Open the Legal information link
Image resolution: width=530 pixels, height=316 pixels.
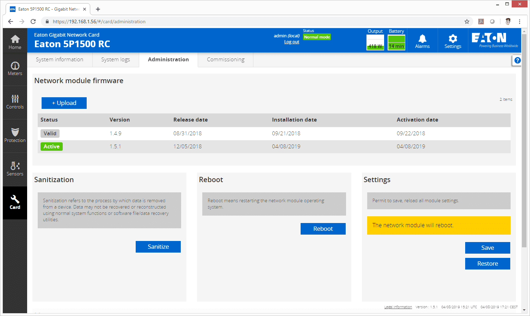(x=398, y=307)
